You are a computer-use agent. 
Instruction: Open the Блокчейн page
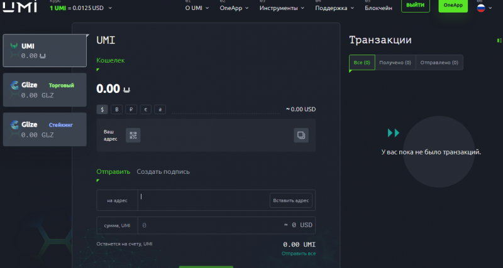tap(379, 8)
